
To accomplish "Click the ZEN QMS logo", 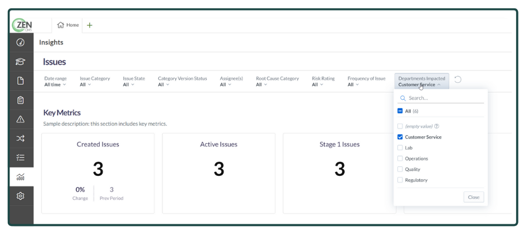I will pyautogui.click(x=22, y=26).
